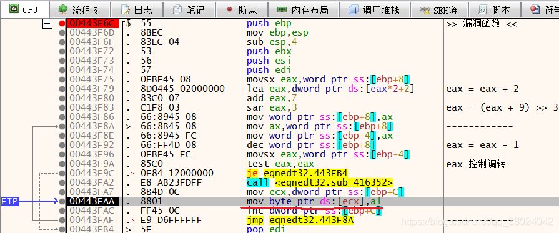Select the 'sub esp,4' instruction
The image size is (559, 233).
[272, 42]
